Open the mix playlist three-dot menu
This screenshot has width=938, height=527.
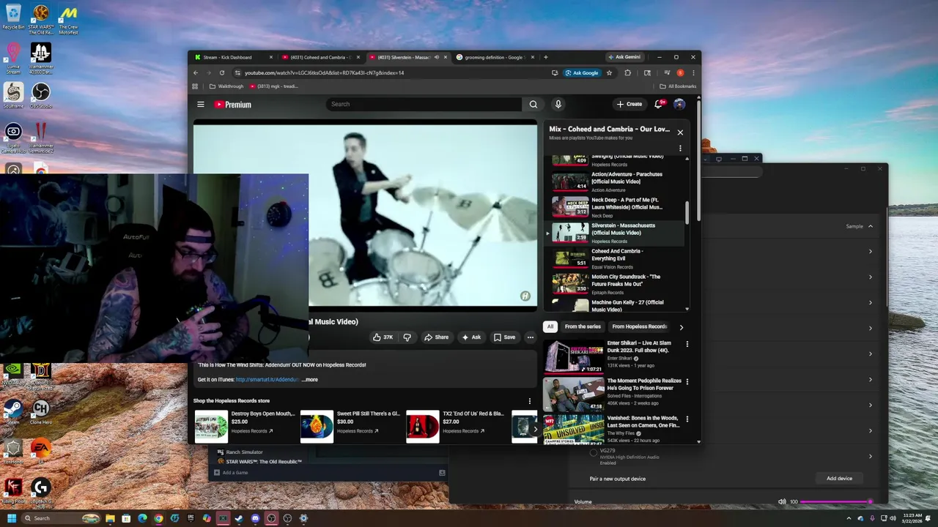[x=680, y=149]
